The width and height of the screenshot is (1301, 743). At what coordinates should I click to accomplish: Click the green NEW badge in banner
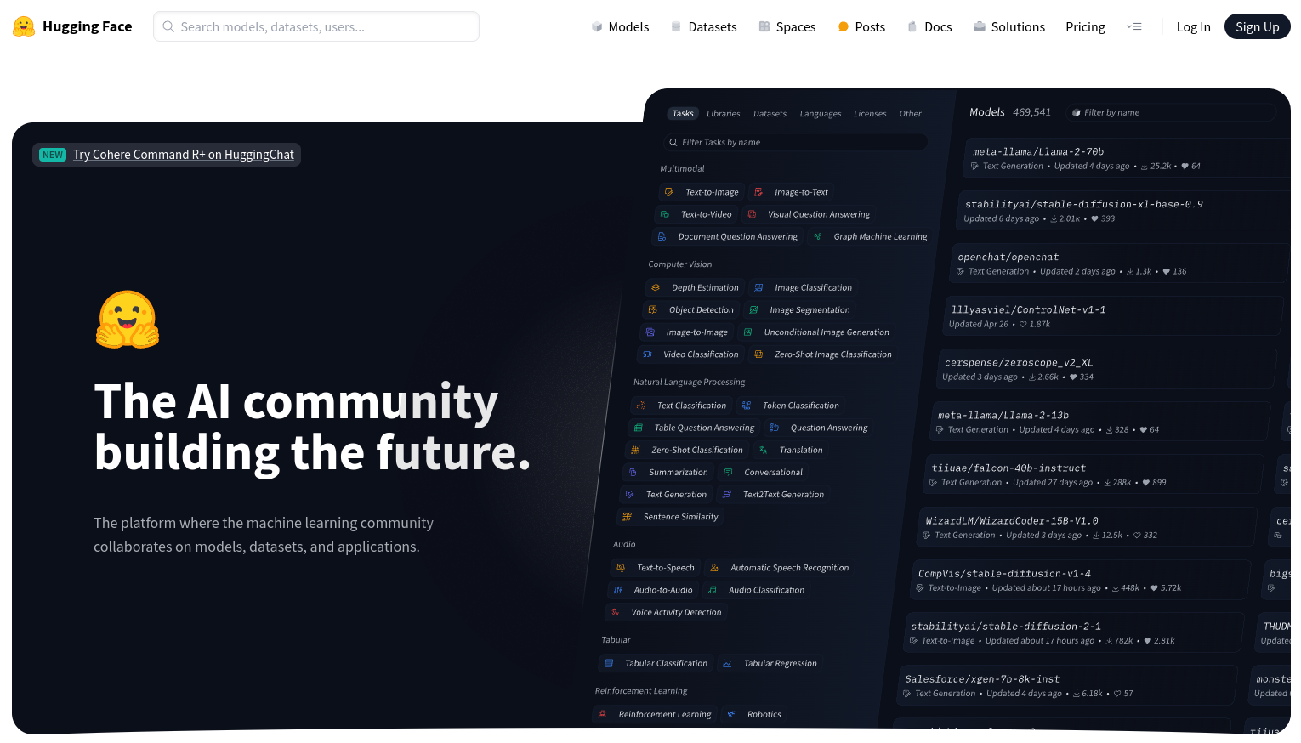(53, 155)
